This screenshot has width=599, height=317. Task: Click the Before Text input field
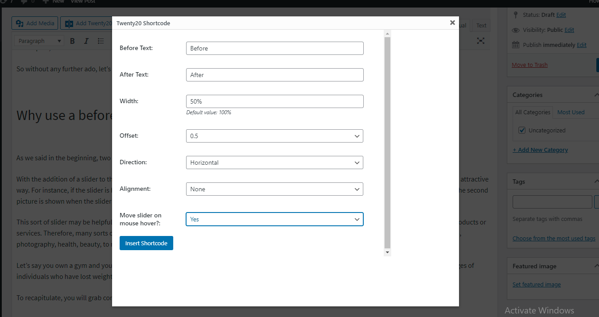(x=275, y=48)
